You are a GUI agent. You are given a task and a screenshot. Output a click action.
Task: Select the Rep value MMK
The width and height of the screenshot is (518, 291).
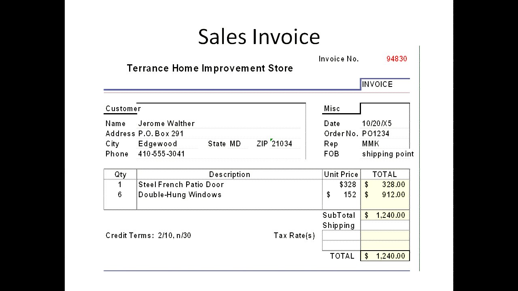[370, 144]
